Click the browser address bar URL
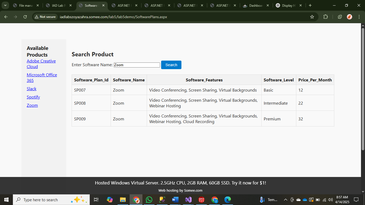The height and width of the screenshot is (205, 365). [114, 17]
